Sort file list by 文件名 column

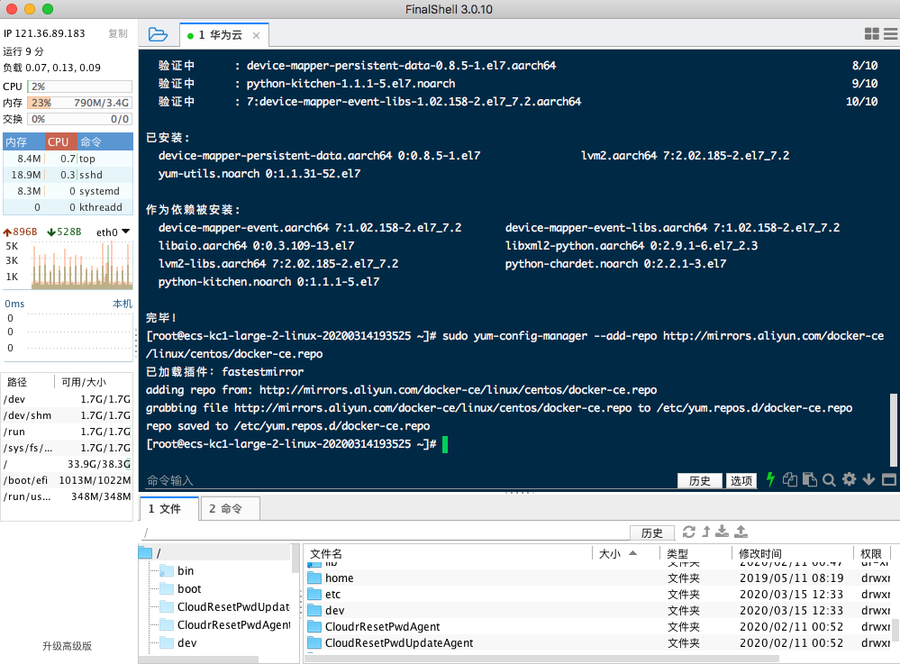click(449, 553)
